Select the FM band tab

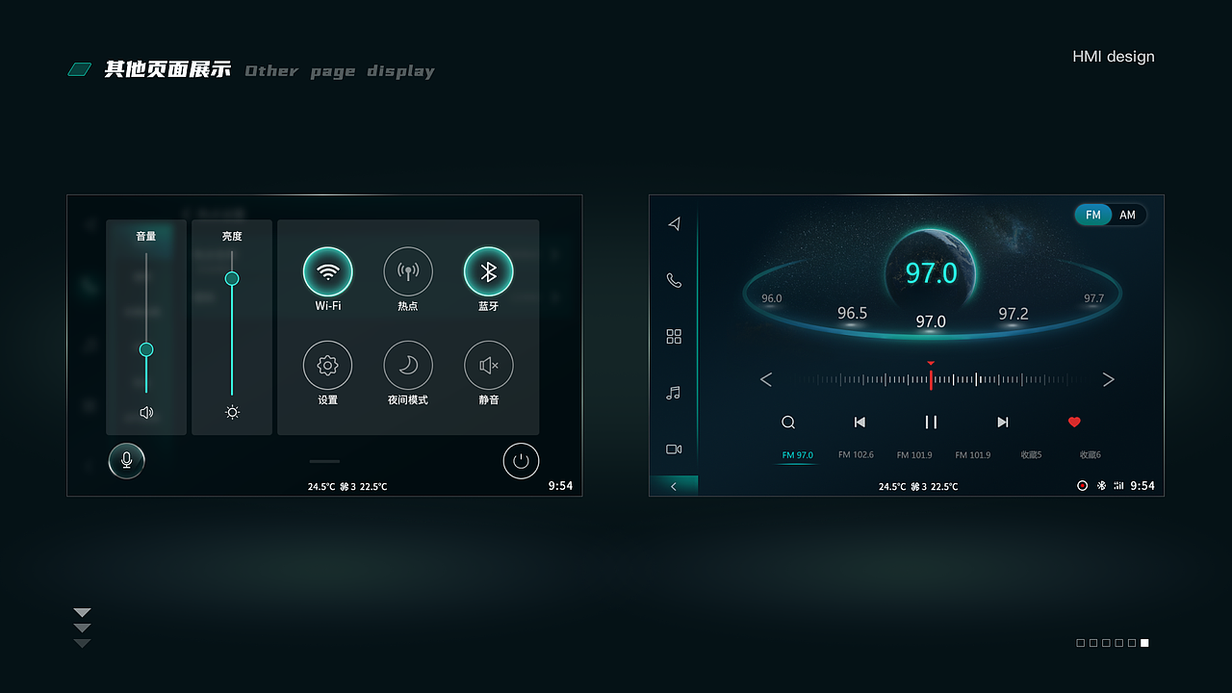[x=1093, y=215]
